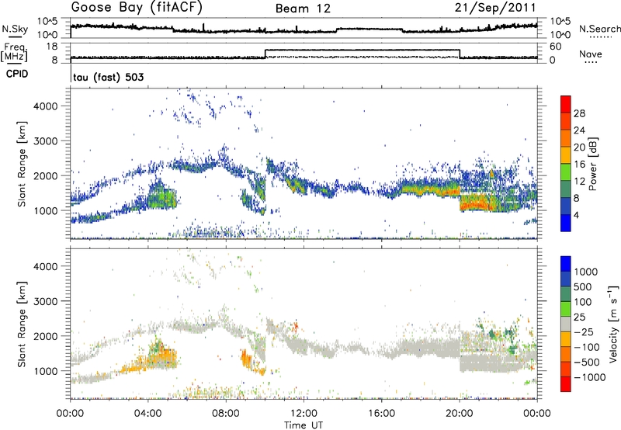621x430 pixels.
Task: Select the "Beam 12" heading
Action: (303, 9)
